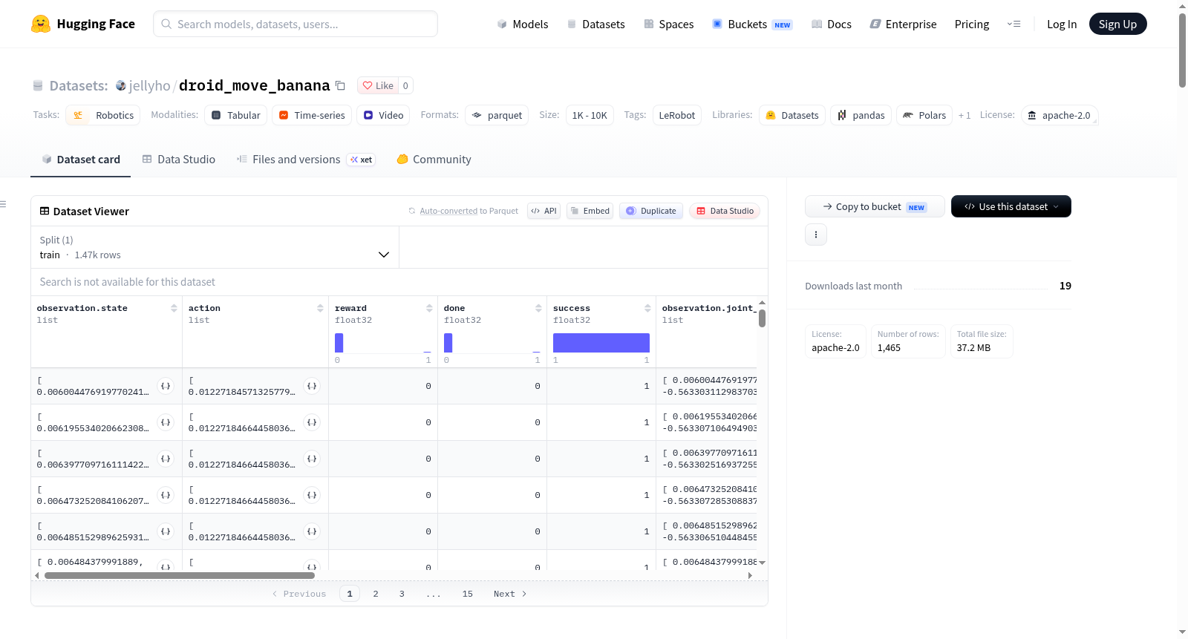The height and width of the screenshot is (639, 1188).
Task: Switch to the Dataset card tab
Action: coord(81,160)
